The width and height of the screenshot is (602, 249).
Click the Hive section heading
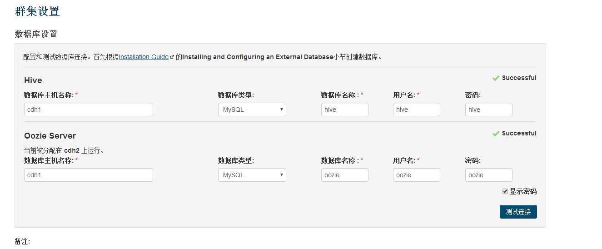coord(33,80)
